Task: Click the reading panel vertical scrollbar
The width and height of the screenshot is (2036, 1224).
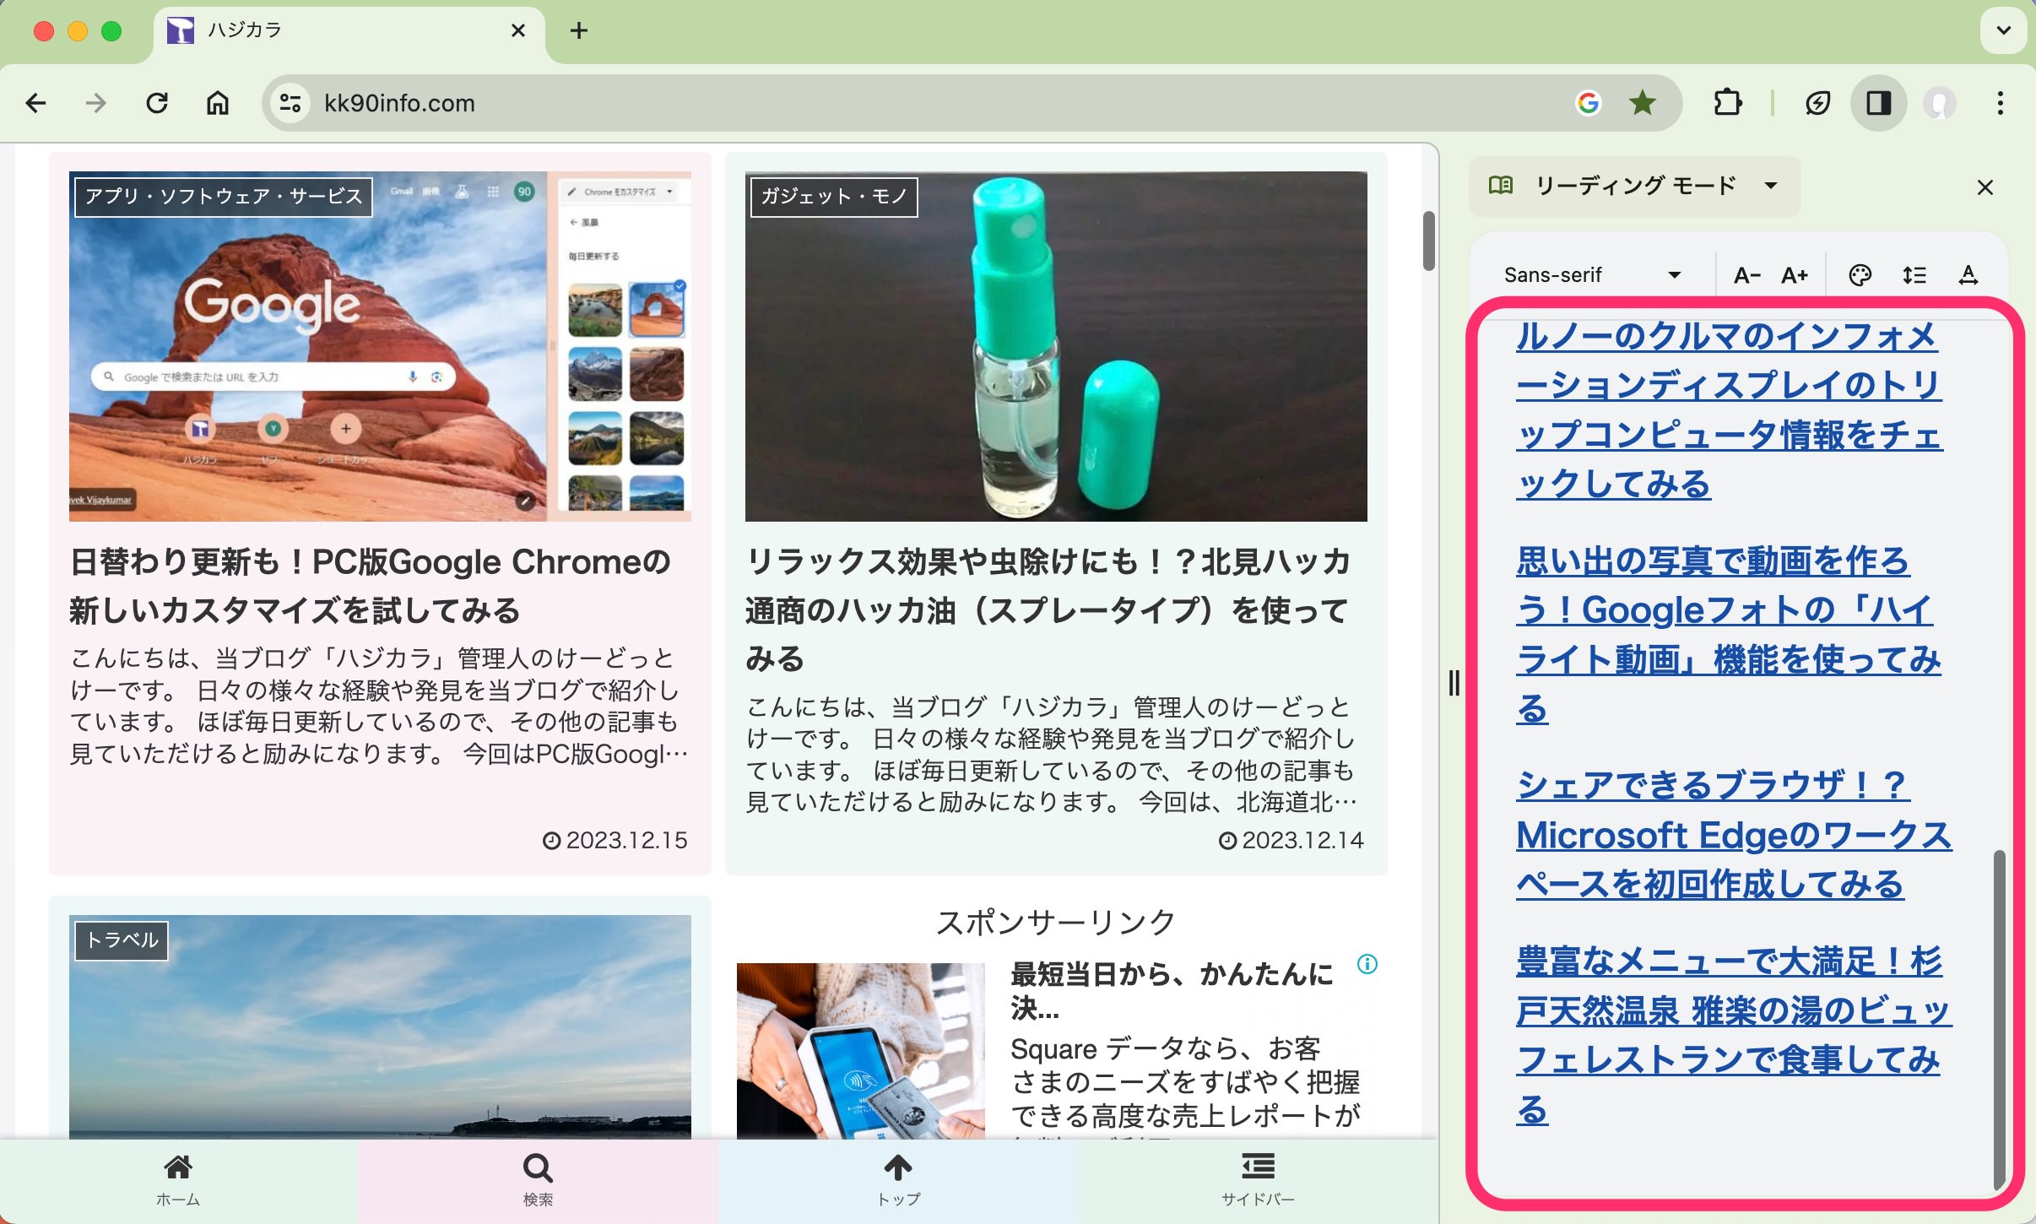Action: coord(1999,1020)
